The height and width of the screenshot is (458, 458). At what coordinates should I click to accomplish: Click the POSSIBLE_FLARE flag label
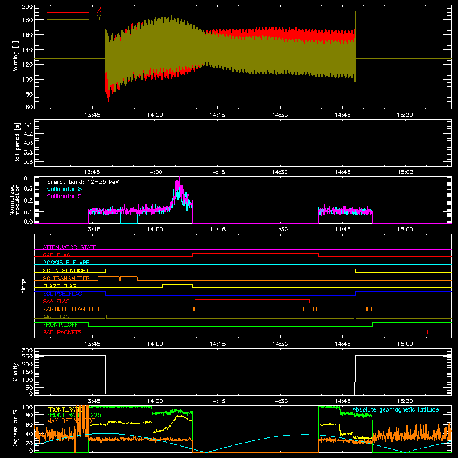[x=66, y=262]
